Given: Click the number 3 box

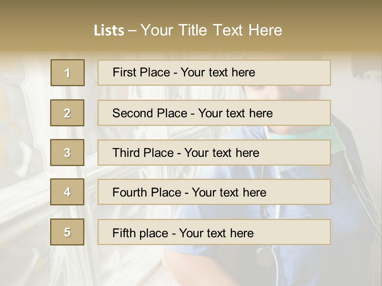Looking at the screenshot, I should 67,153.
